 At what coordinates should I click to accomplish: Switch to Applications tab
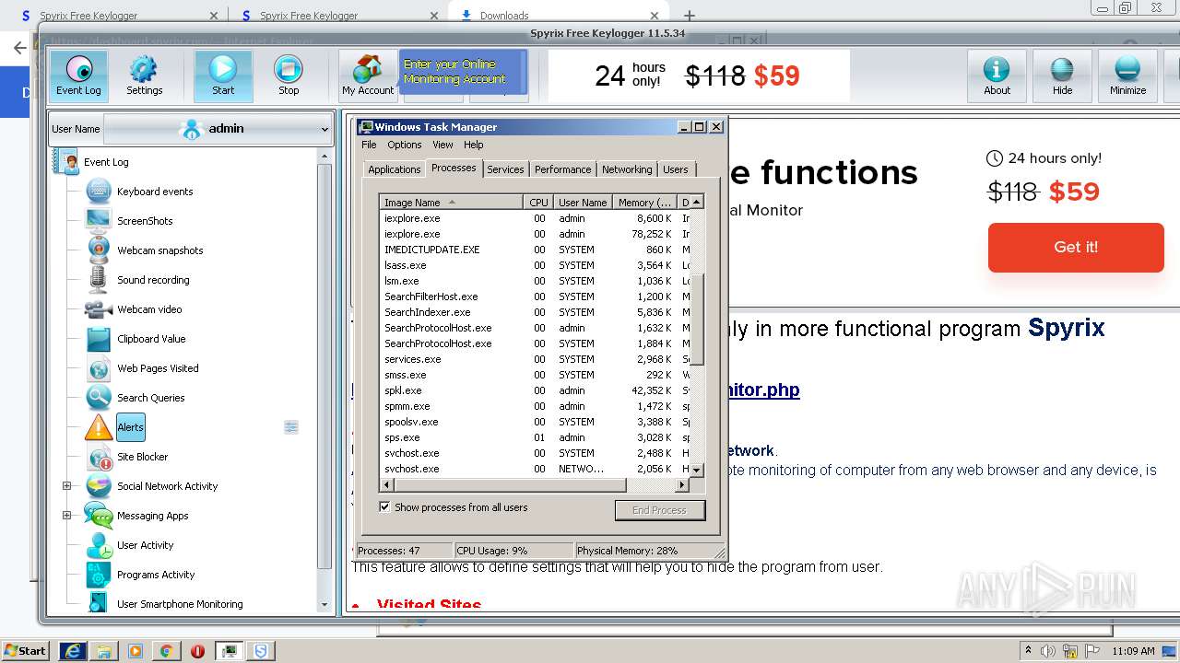pos(394,169)
